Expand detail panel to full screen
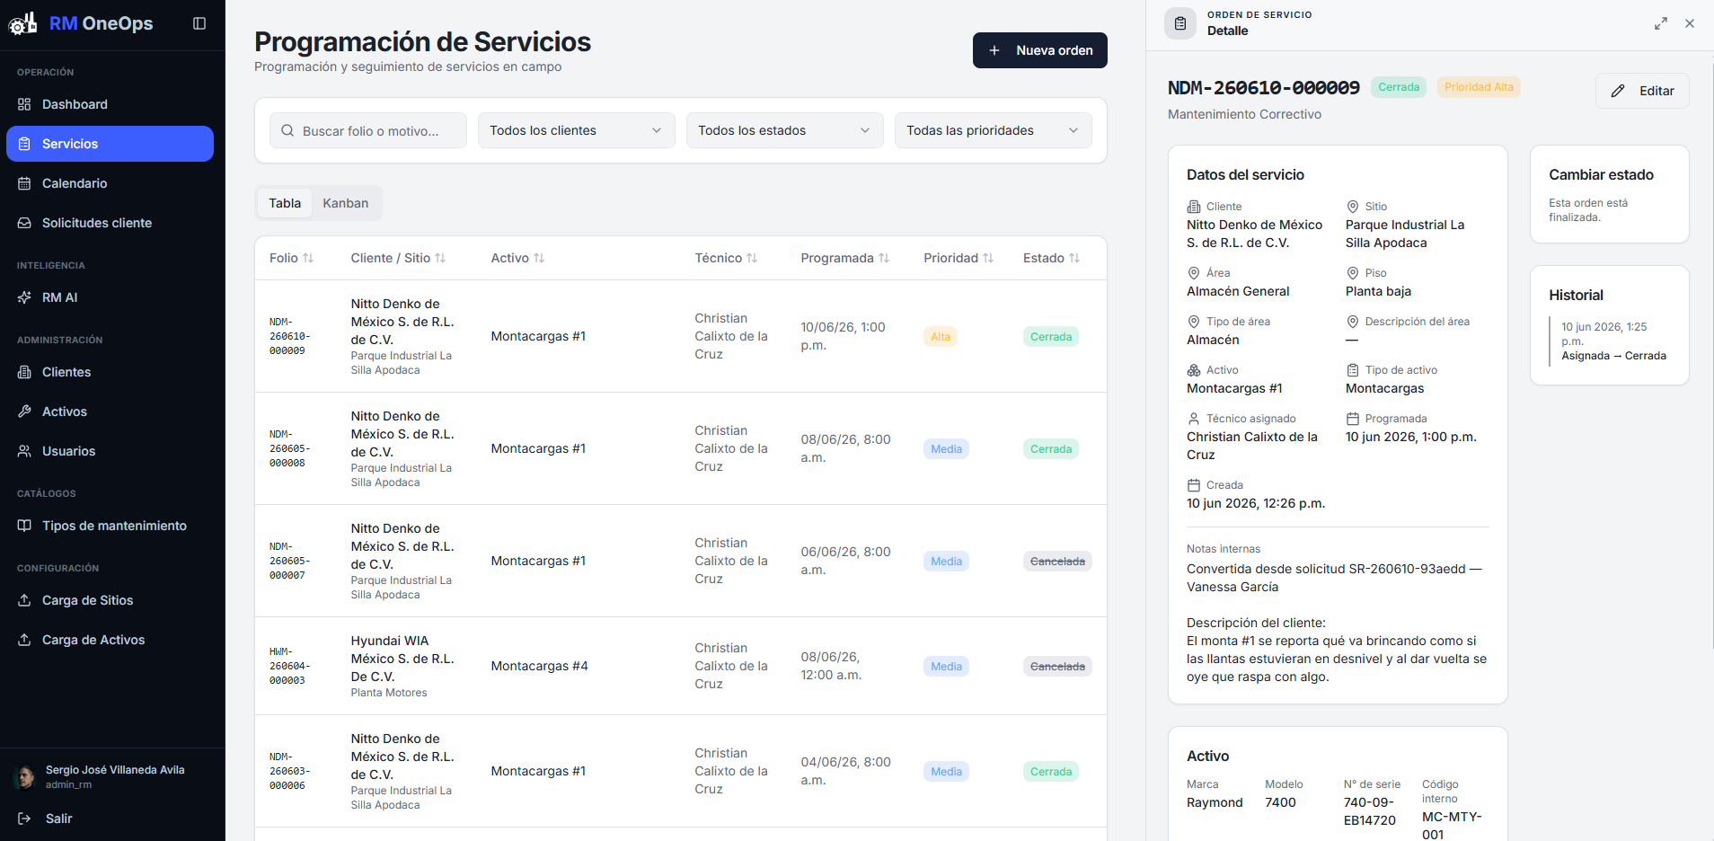Image resolution: width=1714 pixels, height=841 pixels. tap(1661, 23)
